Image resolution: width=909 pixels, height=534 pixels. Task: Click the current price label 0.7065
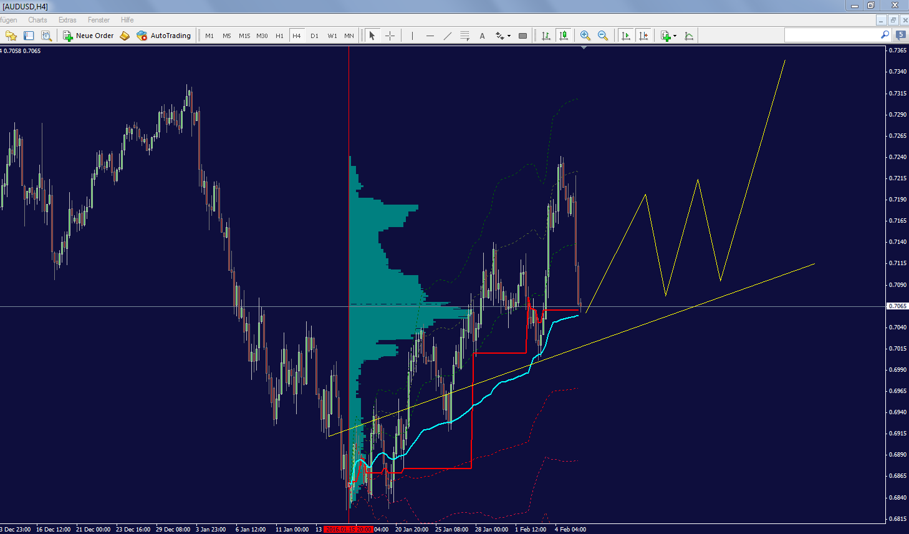pos(898,306)
